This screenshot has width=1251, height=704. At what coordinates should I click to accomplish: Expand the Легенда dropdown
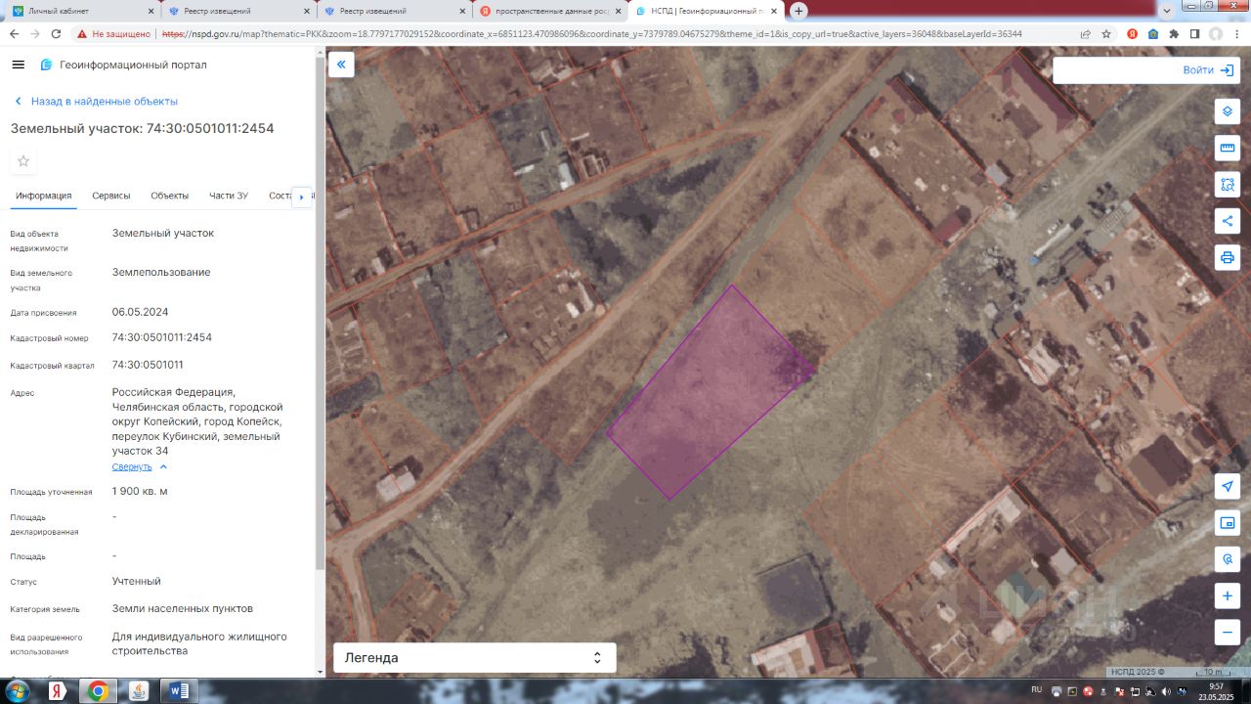pyautogui.click(x=475, y=658)
